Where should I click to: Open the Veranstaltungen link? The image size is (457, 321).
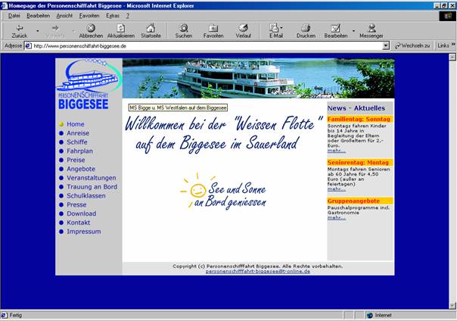pos(92,178)
